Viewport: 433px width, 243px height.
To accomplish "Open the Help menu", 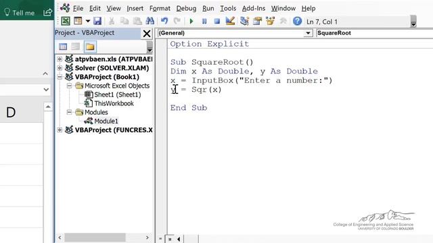I will click(x=309, y=9).
